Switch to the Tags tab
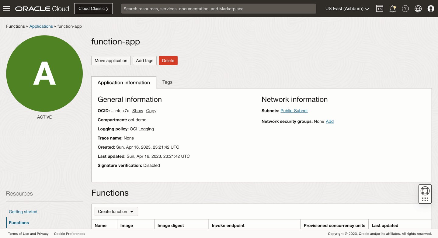Viewport: 438px width, 238px height. pos(167,82)
